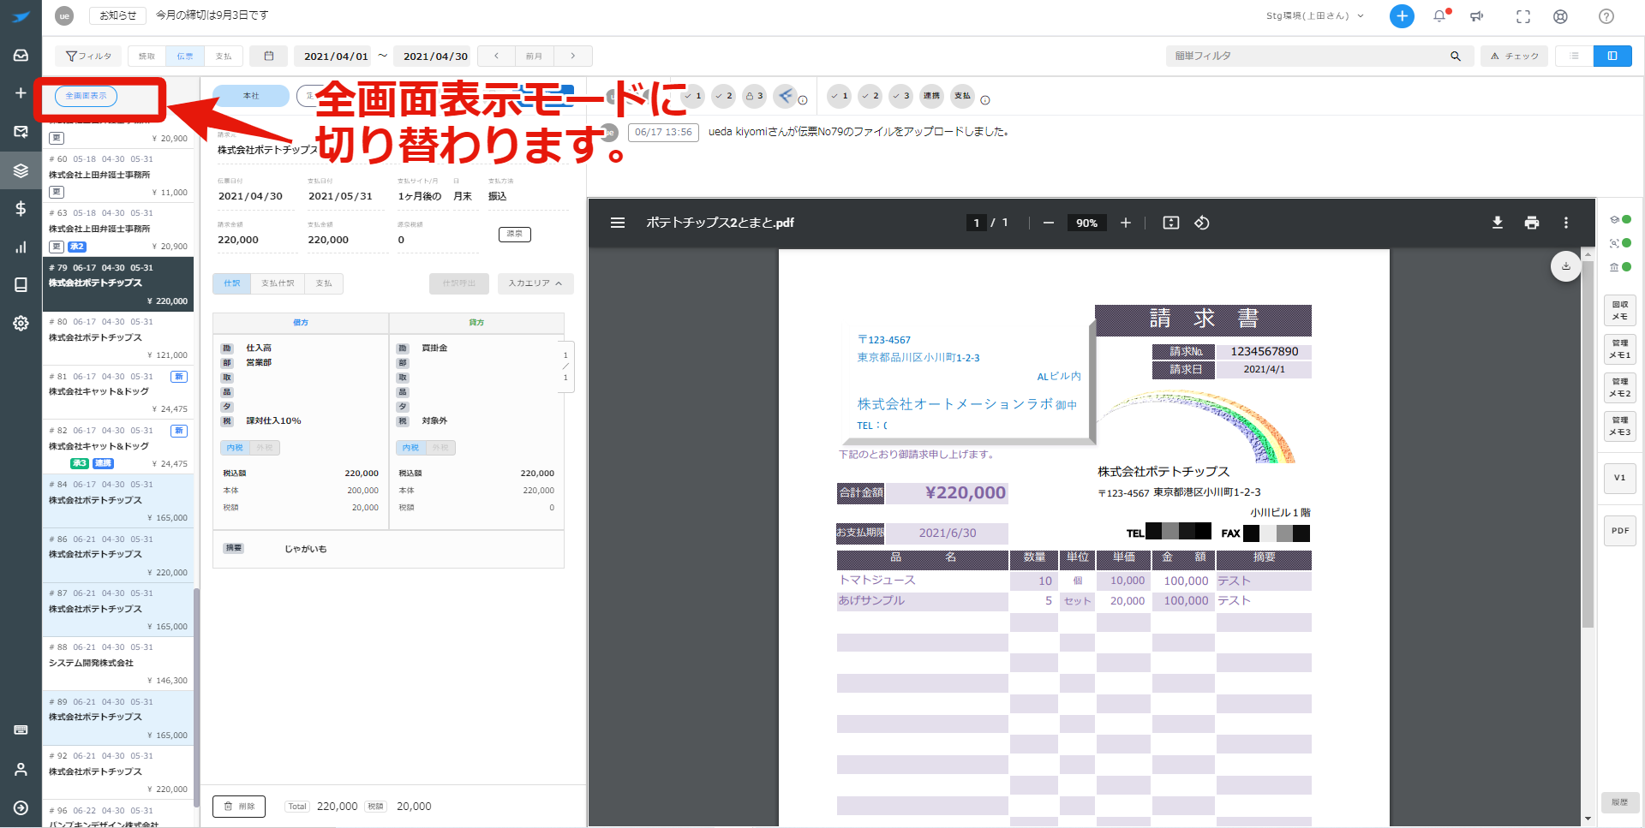Open the mail receive icon in sidebar

pos(21,131)
